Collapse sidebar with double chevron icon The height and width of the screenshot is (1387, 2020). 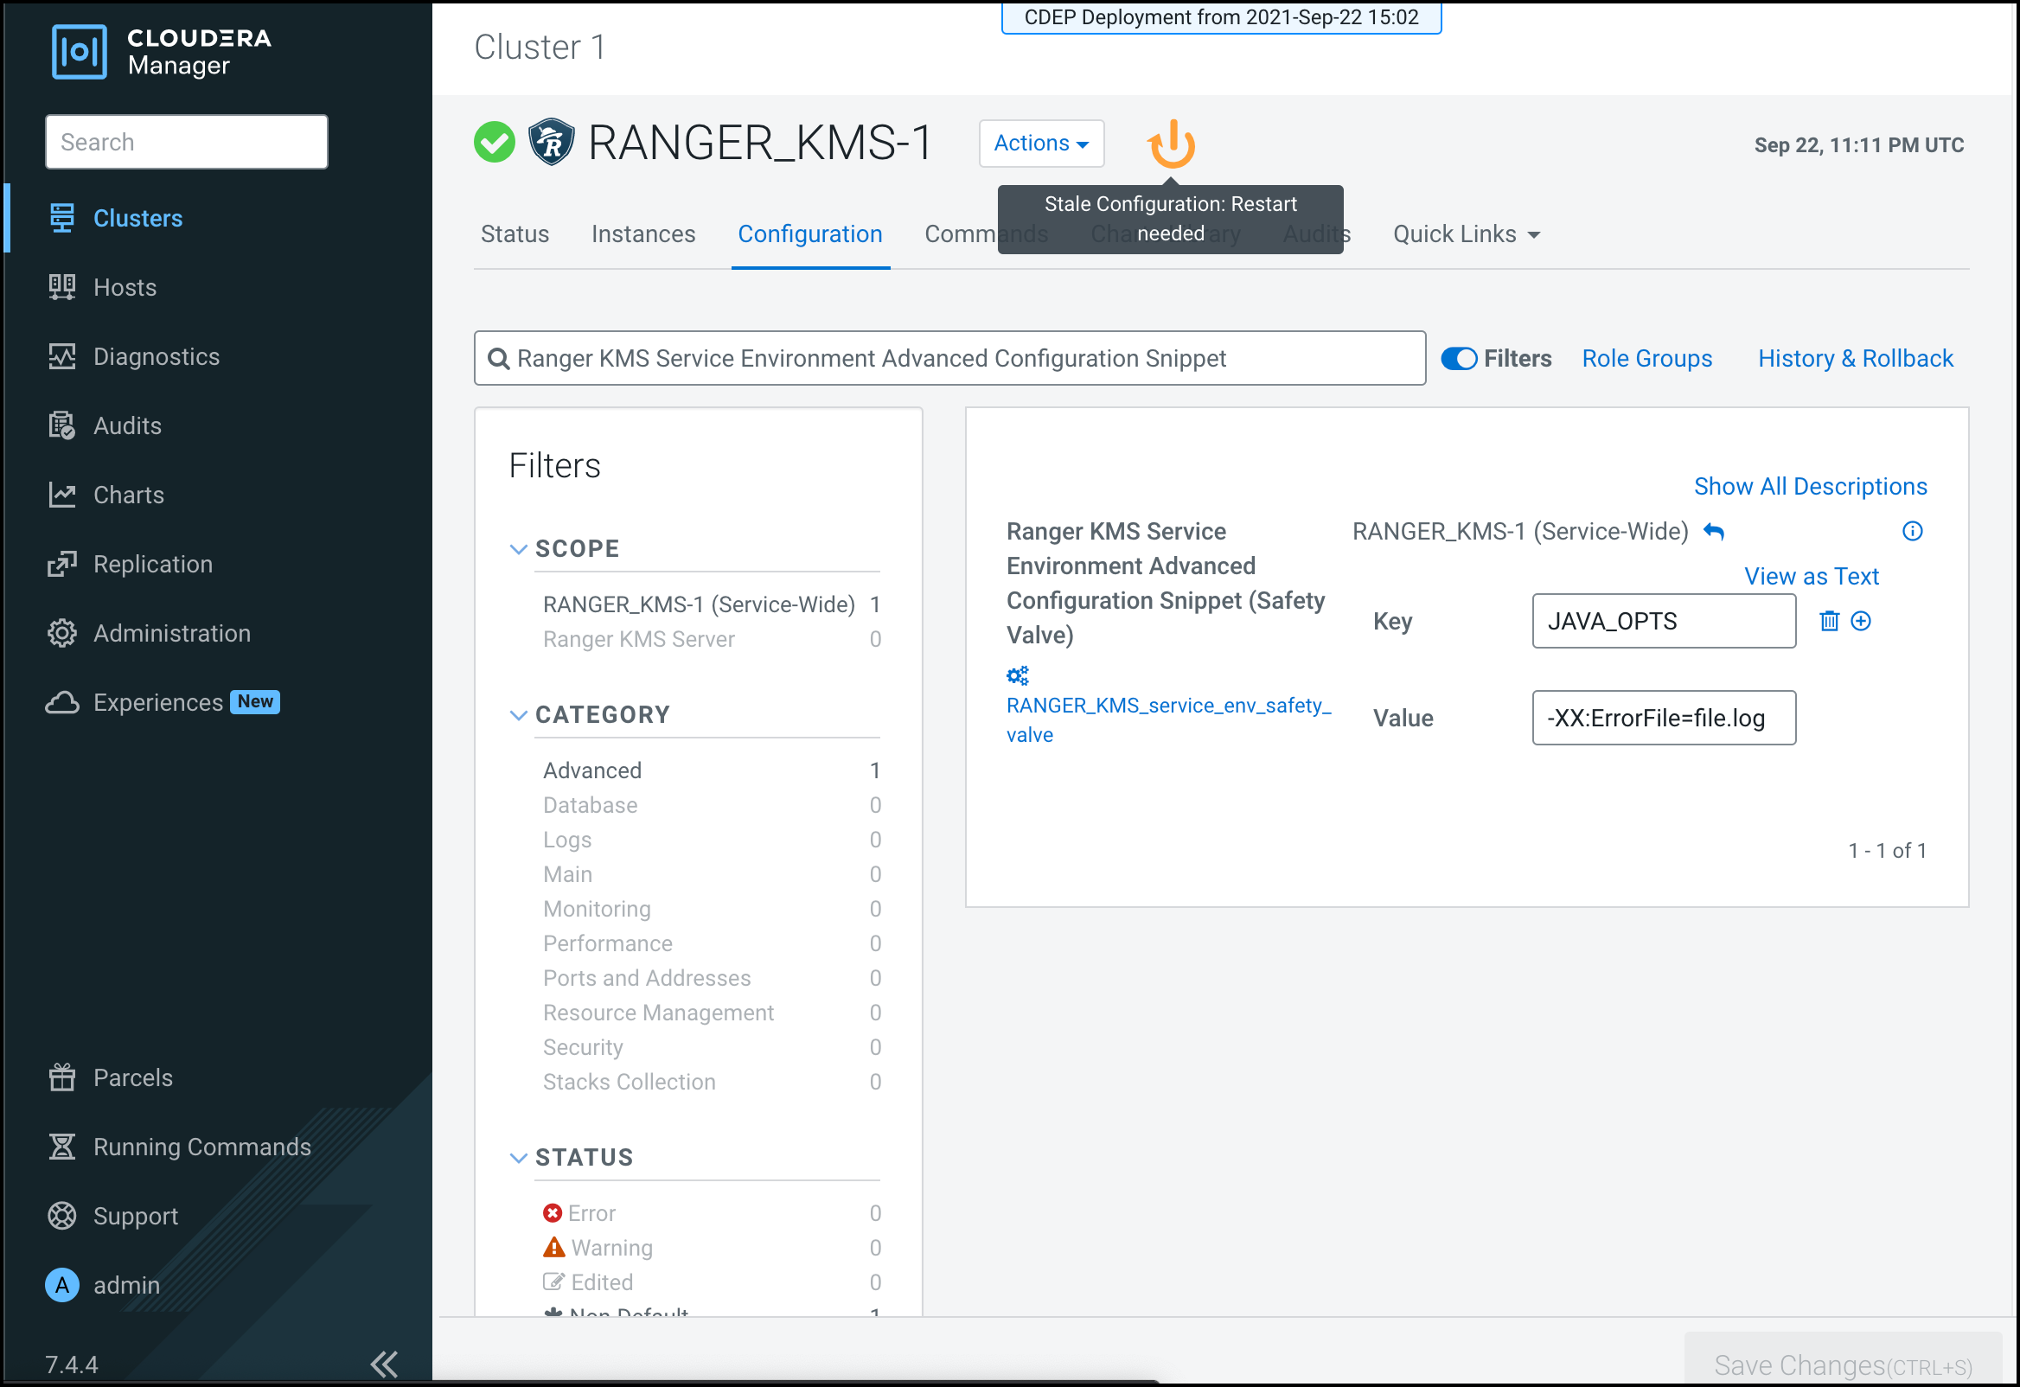click(x=384, y=1363)
